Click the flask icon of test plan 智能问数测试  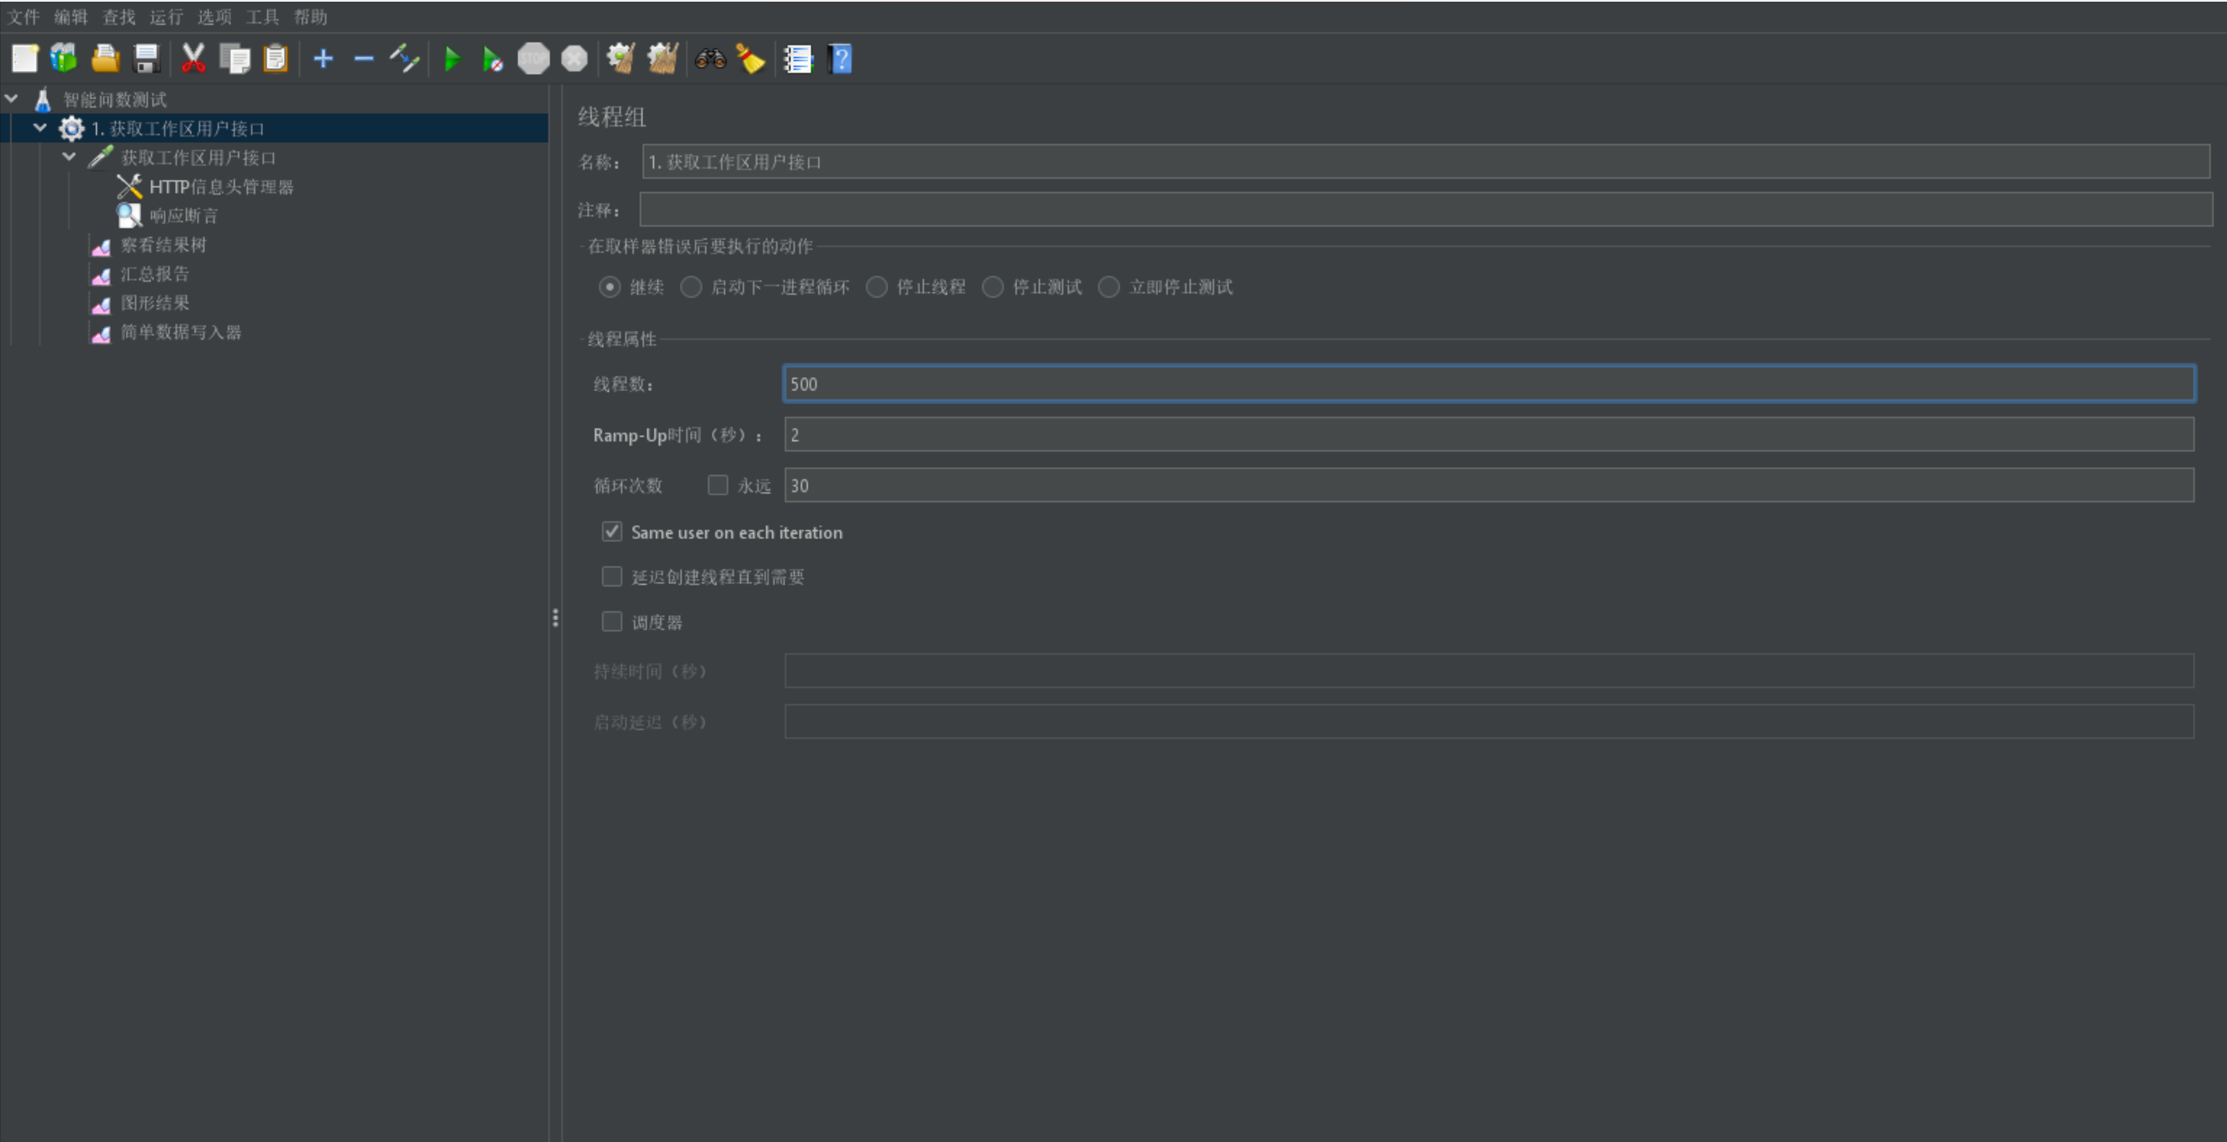coord(42,99)
